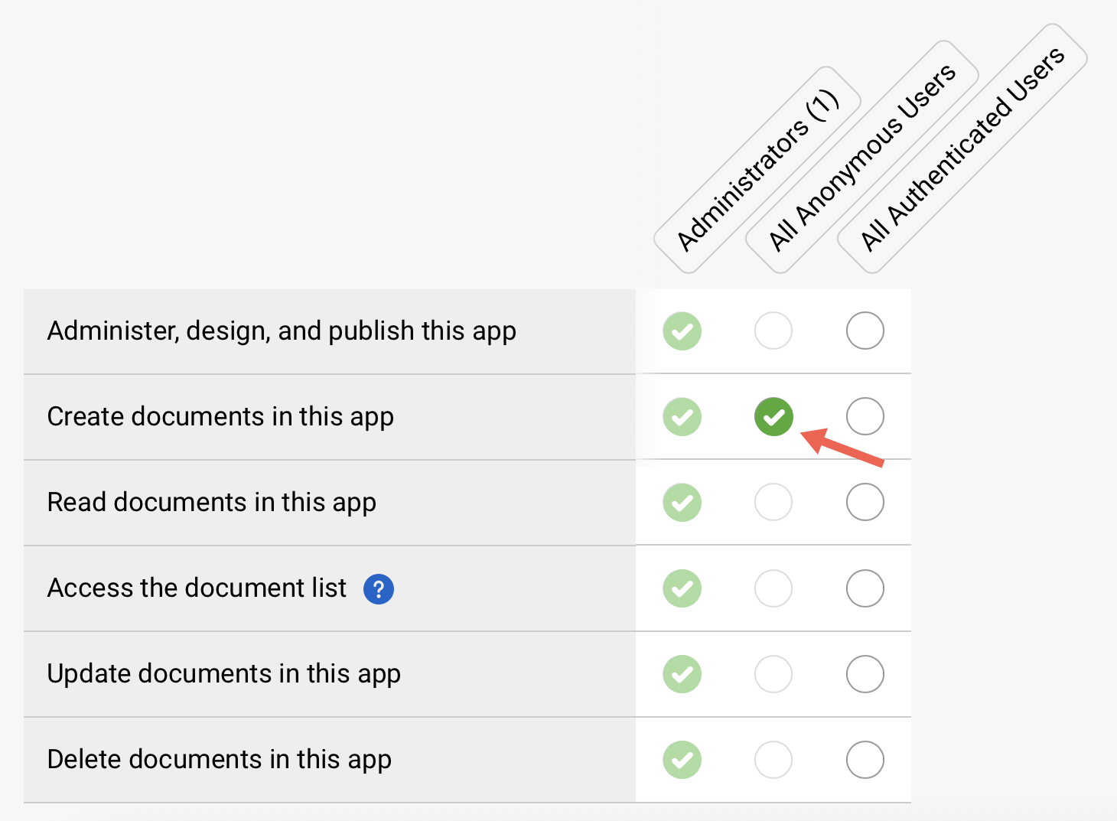Enable Anonymous Users to read documents

point(773,502)
